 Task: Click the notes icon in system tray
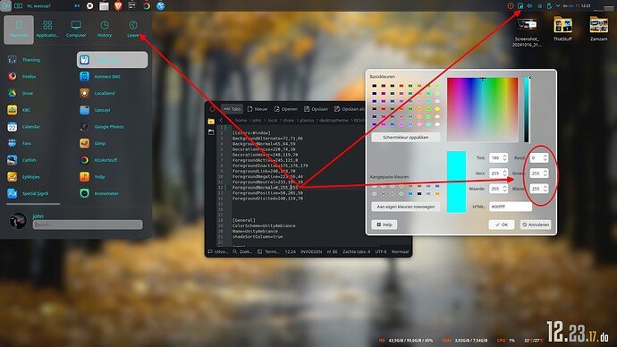(520, 6)
